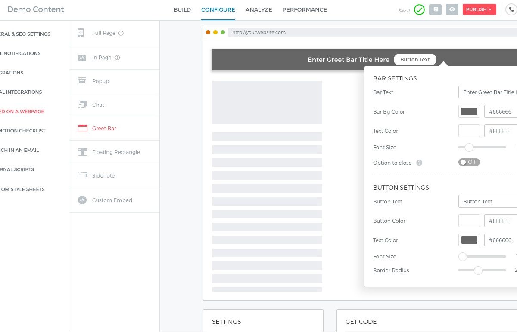Screen dimensions: 517x332
Task: Click the Button Text preview button
Action: [x=415, y=60]
